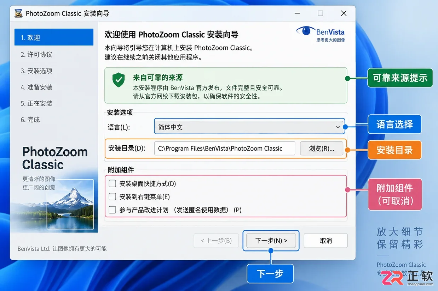Select step 5. 正在安装

36,103
